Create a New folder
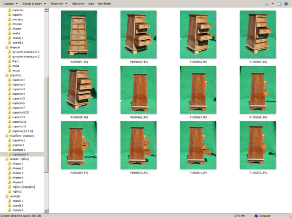This screenshot has height=218, width=292. pos(105,4)
